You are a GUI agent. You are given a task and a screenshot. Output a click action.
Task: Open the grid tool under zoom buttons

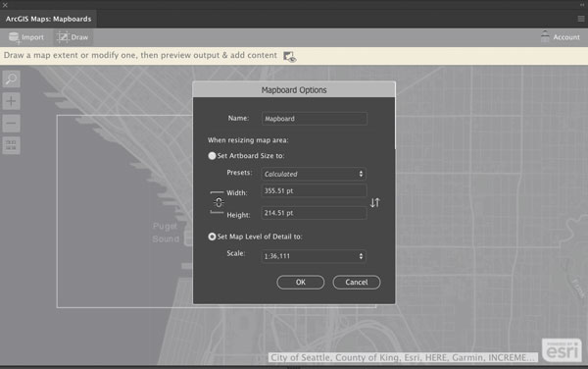click(11, 145)
